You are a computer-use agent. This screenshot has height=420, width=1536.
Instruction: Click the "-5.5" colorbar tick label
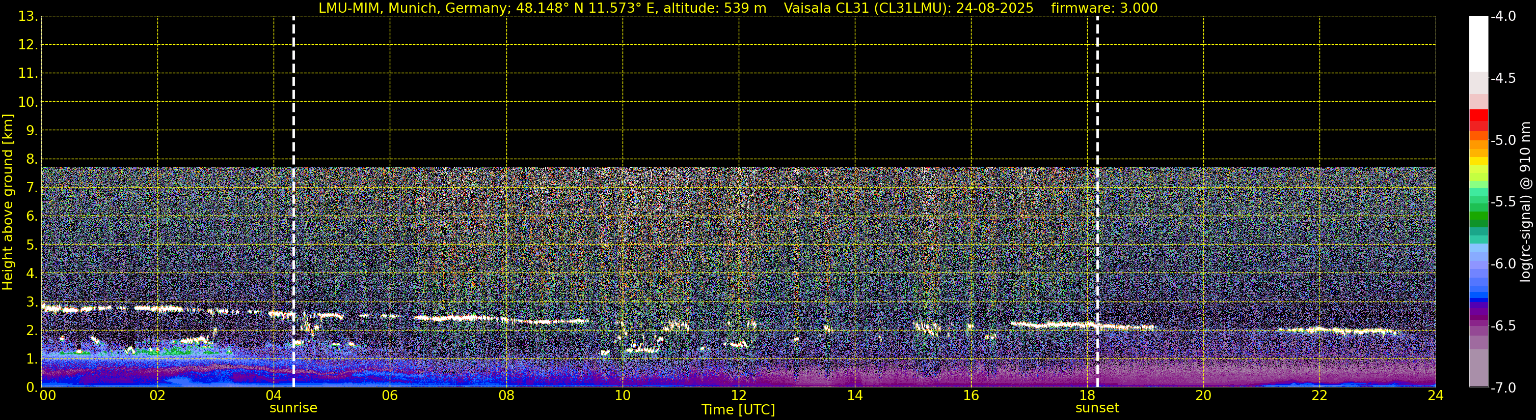point(1502,202)
